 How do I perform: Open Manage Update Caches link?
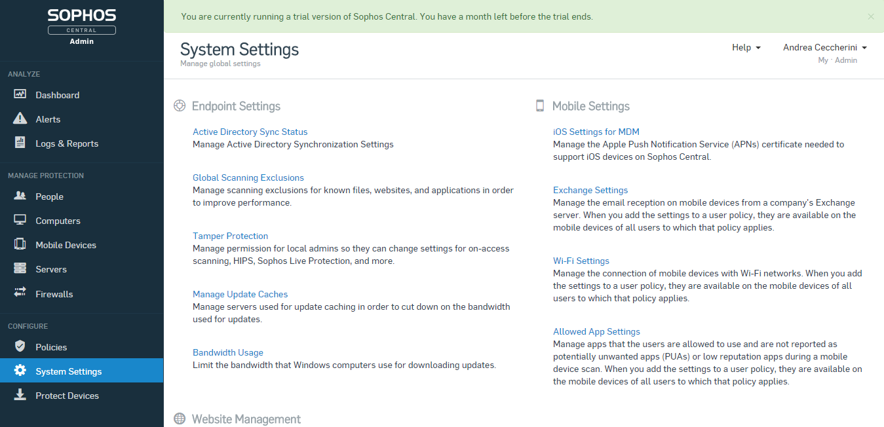coord(240,294)
